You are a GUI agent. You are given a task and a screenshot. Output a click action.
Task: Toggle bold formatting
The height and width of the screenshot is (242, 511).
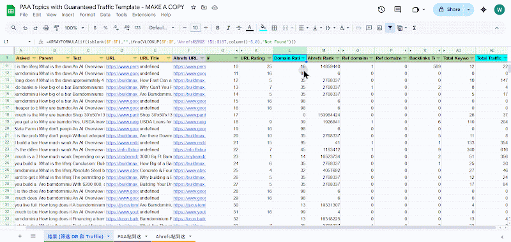pos(218,28)
